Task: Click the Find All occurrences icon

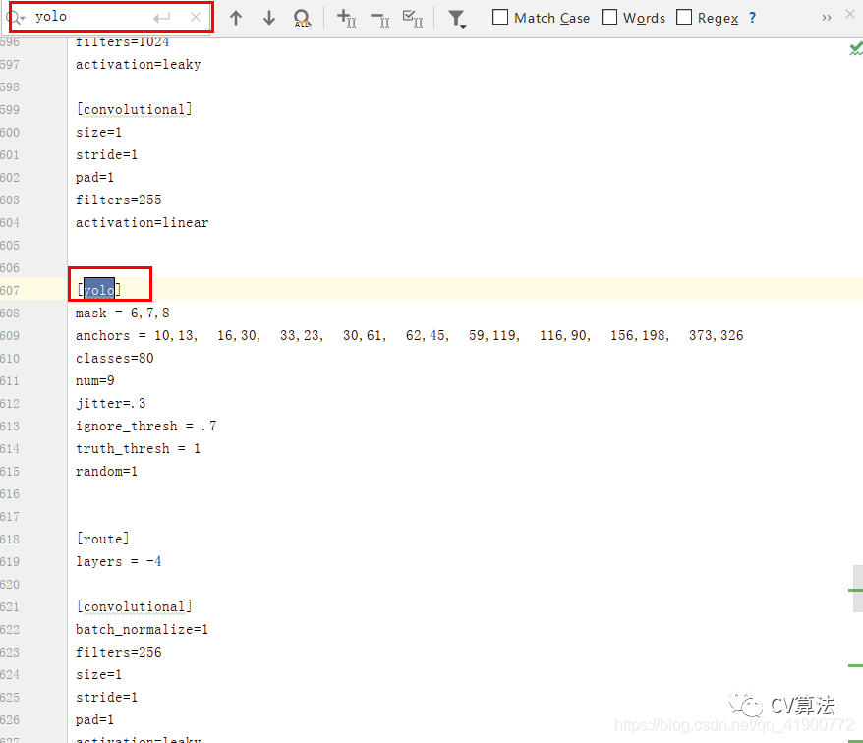Action: [302, 18]
